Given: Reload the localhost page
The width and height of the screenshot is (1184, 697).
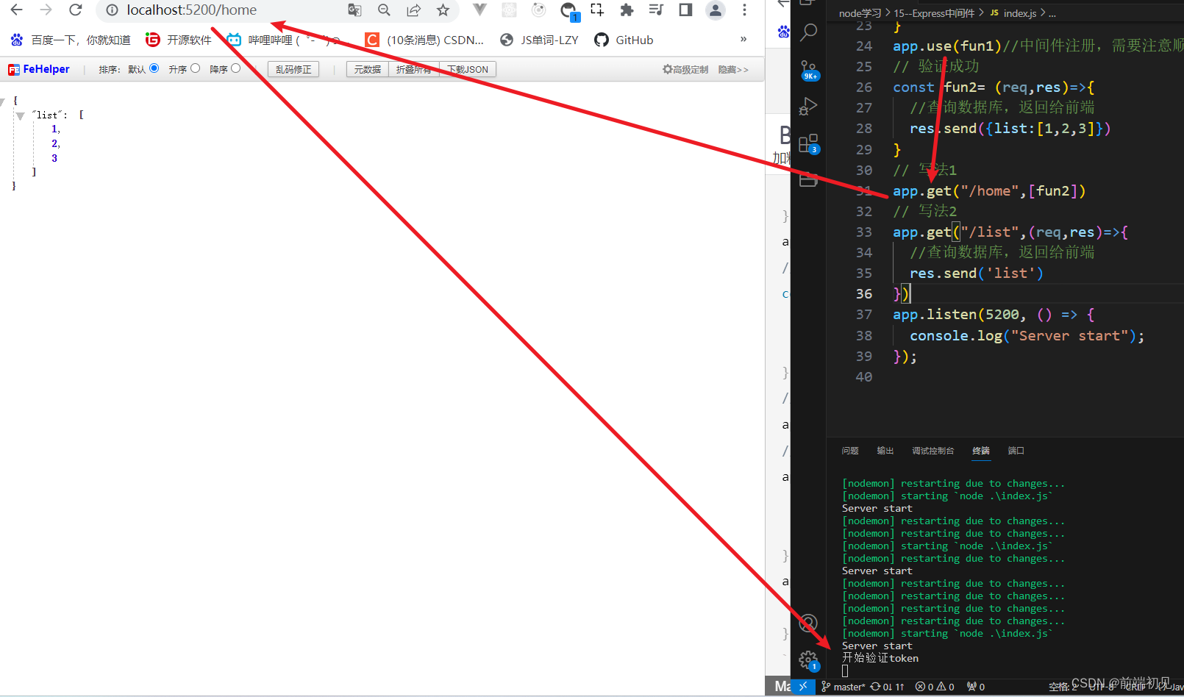Looking at the screenshot, I should (75, 10).
